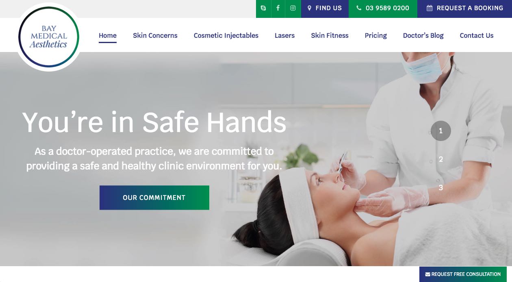Open Skin Concerns menu
512x282 pixels.
pyautogui.click(x=155, y=35)
